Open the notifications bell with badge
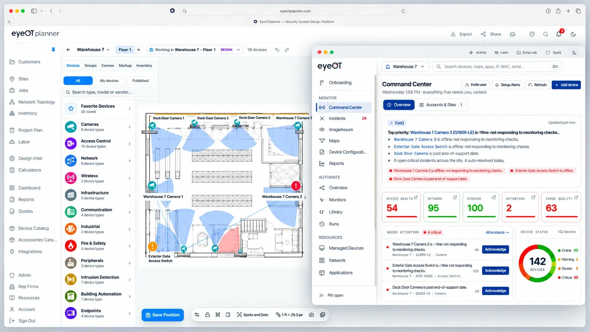 (559, 34)
